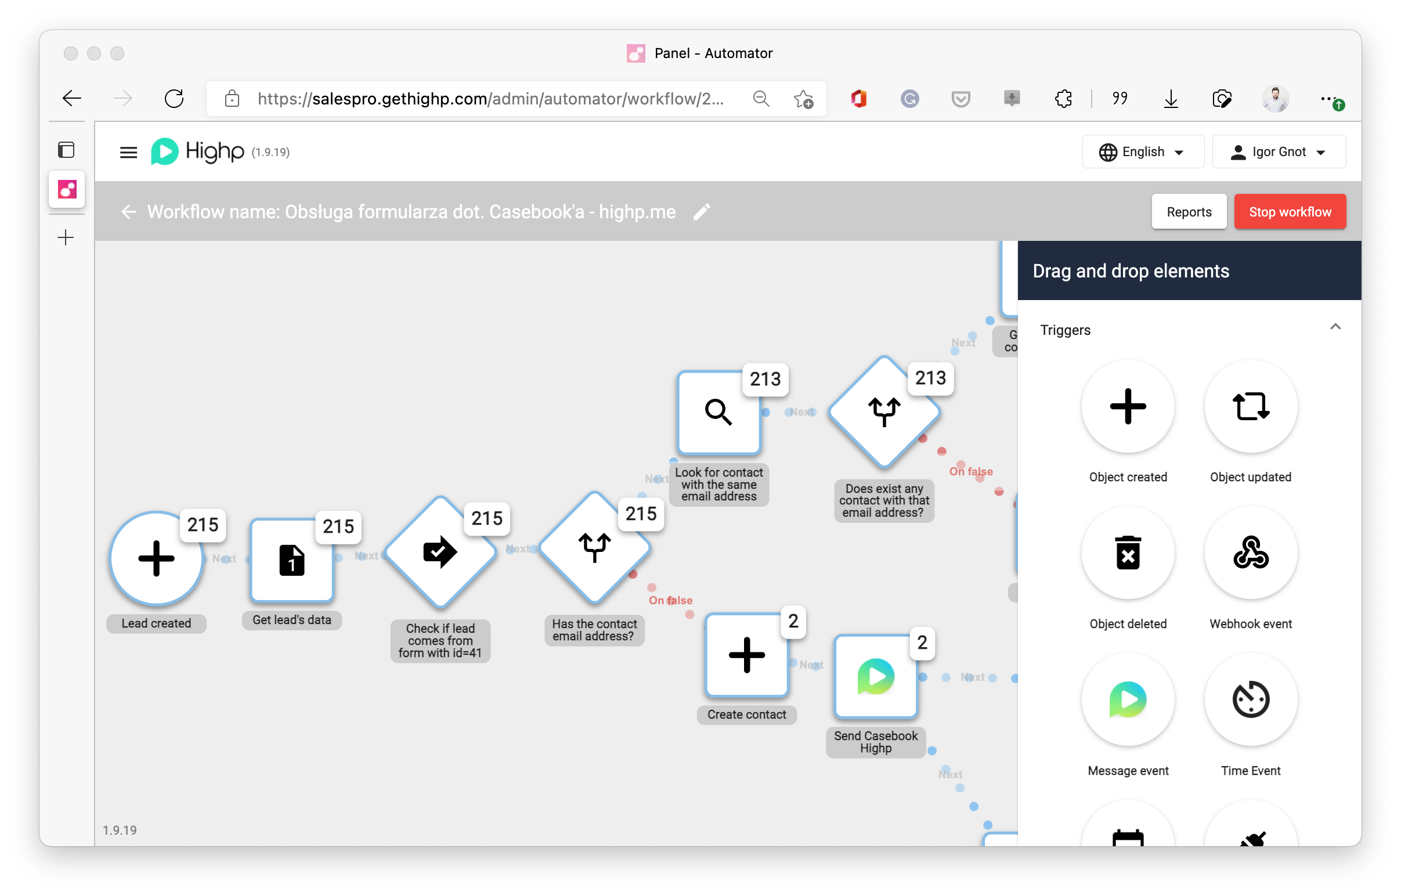Click the Check if lead comes from form node
Image resolution: width=1401 pixels, height=895 pixels.
pyautogui.click(x=440, y=552)
